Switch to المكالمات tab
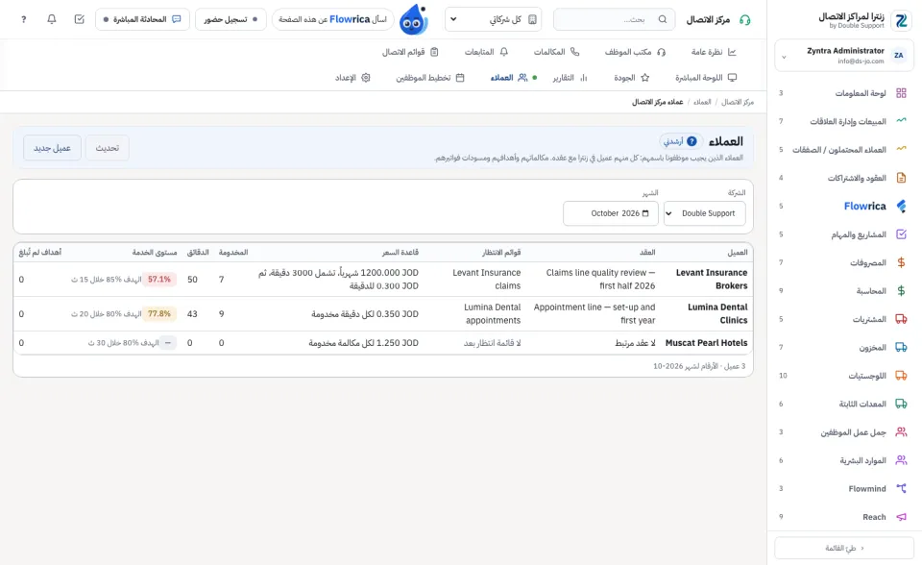 tap(556, 52)
